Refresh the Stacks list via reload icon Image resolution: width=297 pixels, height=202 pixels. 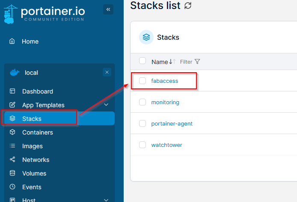[x=188, y=6]
